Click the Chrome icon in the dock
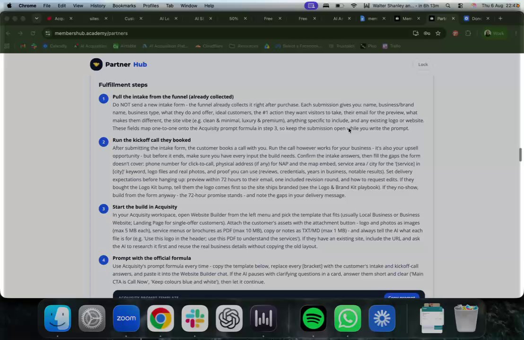 (160, 318)
